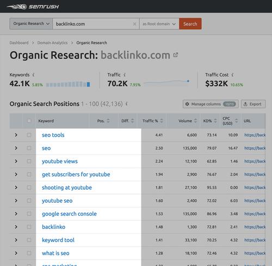Click KD% value 95.55

[x=212, y=188]
